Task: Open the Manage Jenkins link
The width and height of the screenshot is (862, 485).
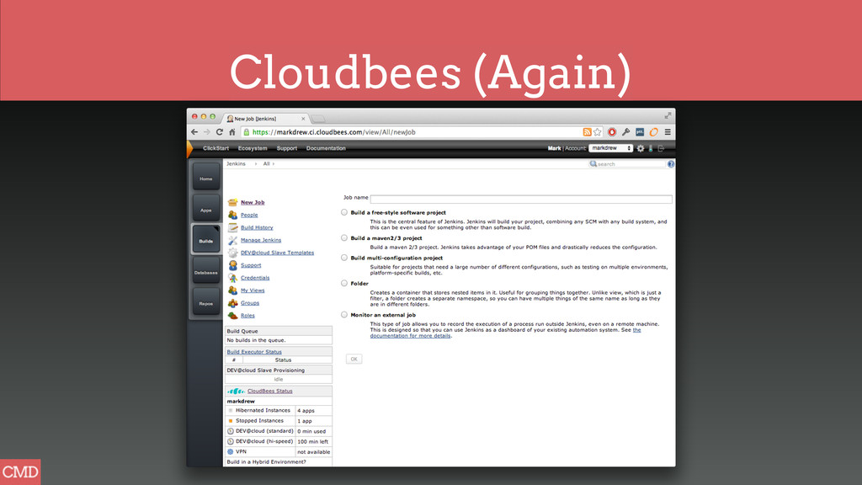Action: pyautogui.click(x=261, y=240)
